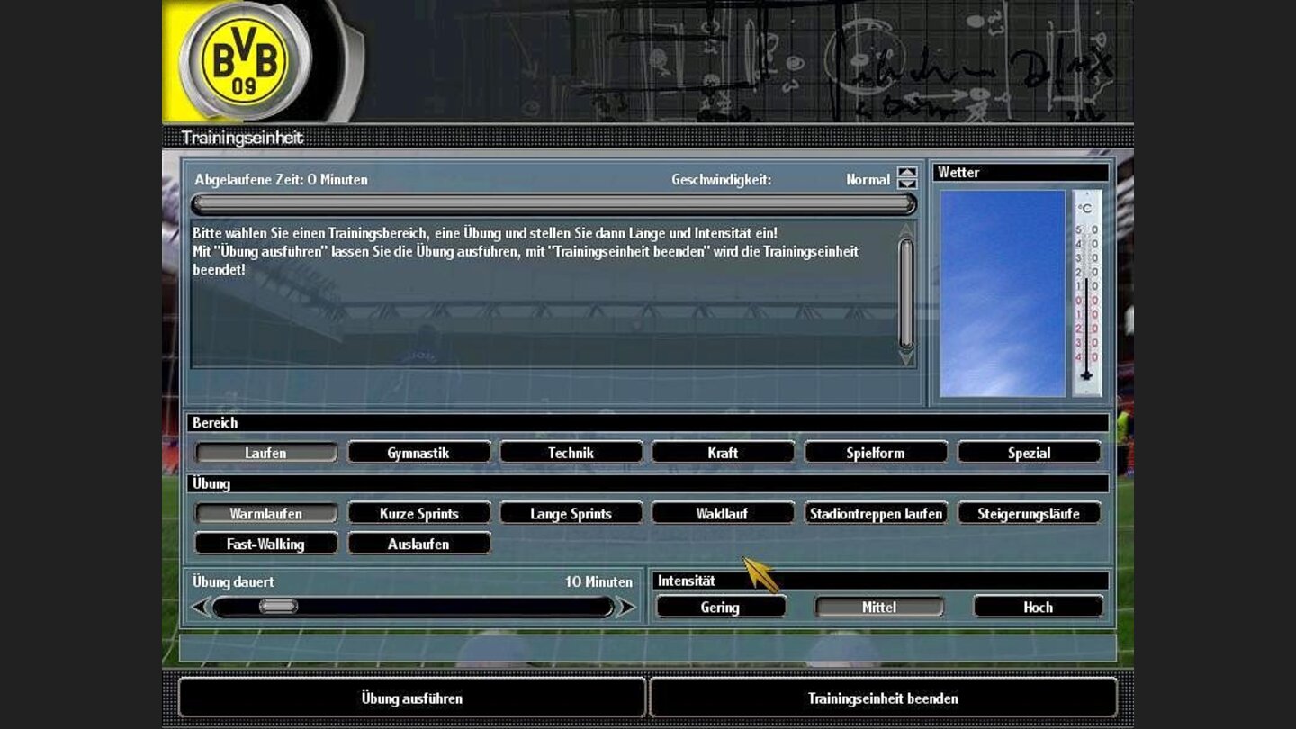Choose the Waldlauf exercise

point(723,514)
